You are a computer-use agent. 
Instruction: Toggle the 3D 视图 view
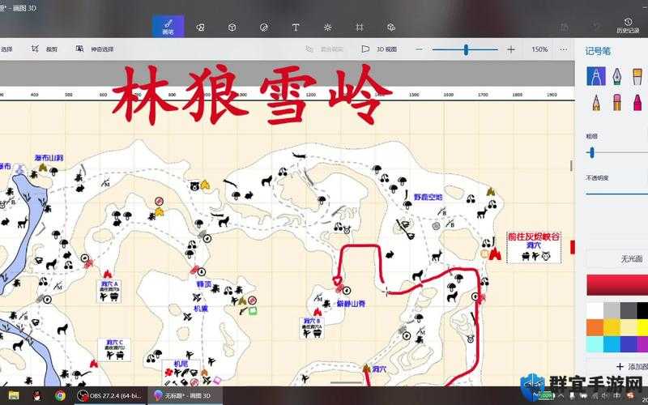[x=379, y=49]
